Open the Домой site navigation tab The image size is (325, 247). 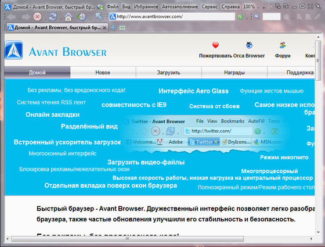tap(37, 73)
